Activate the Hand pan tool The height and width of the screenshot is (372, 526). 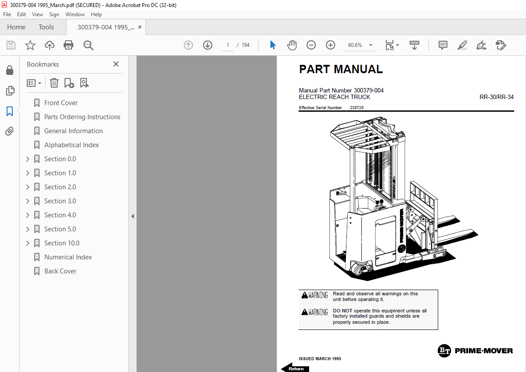coord(292,45)
